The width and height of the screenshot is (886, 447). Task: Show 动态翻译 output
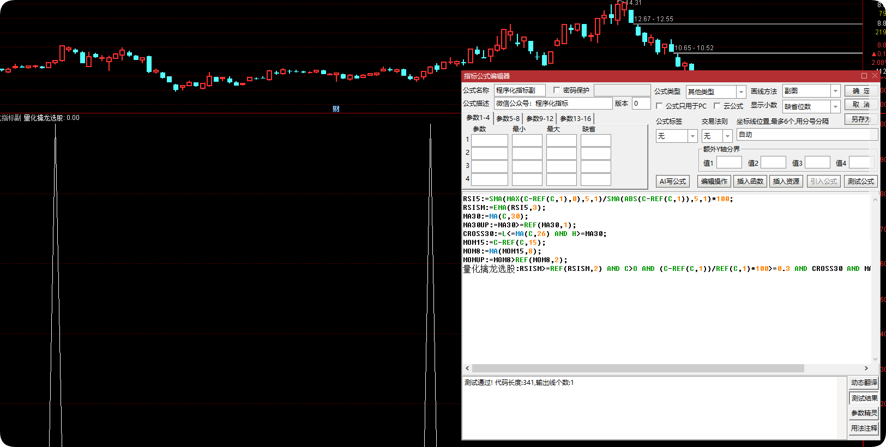click(x=864, y=383)
